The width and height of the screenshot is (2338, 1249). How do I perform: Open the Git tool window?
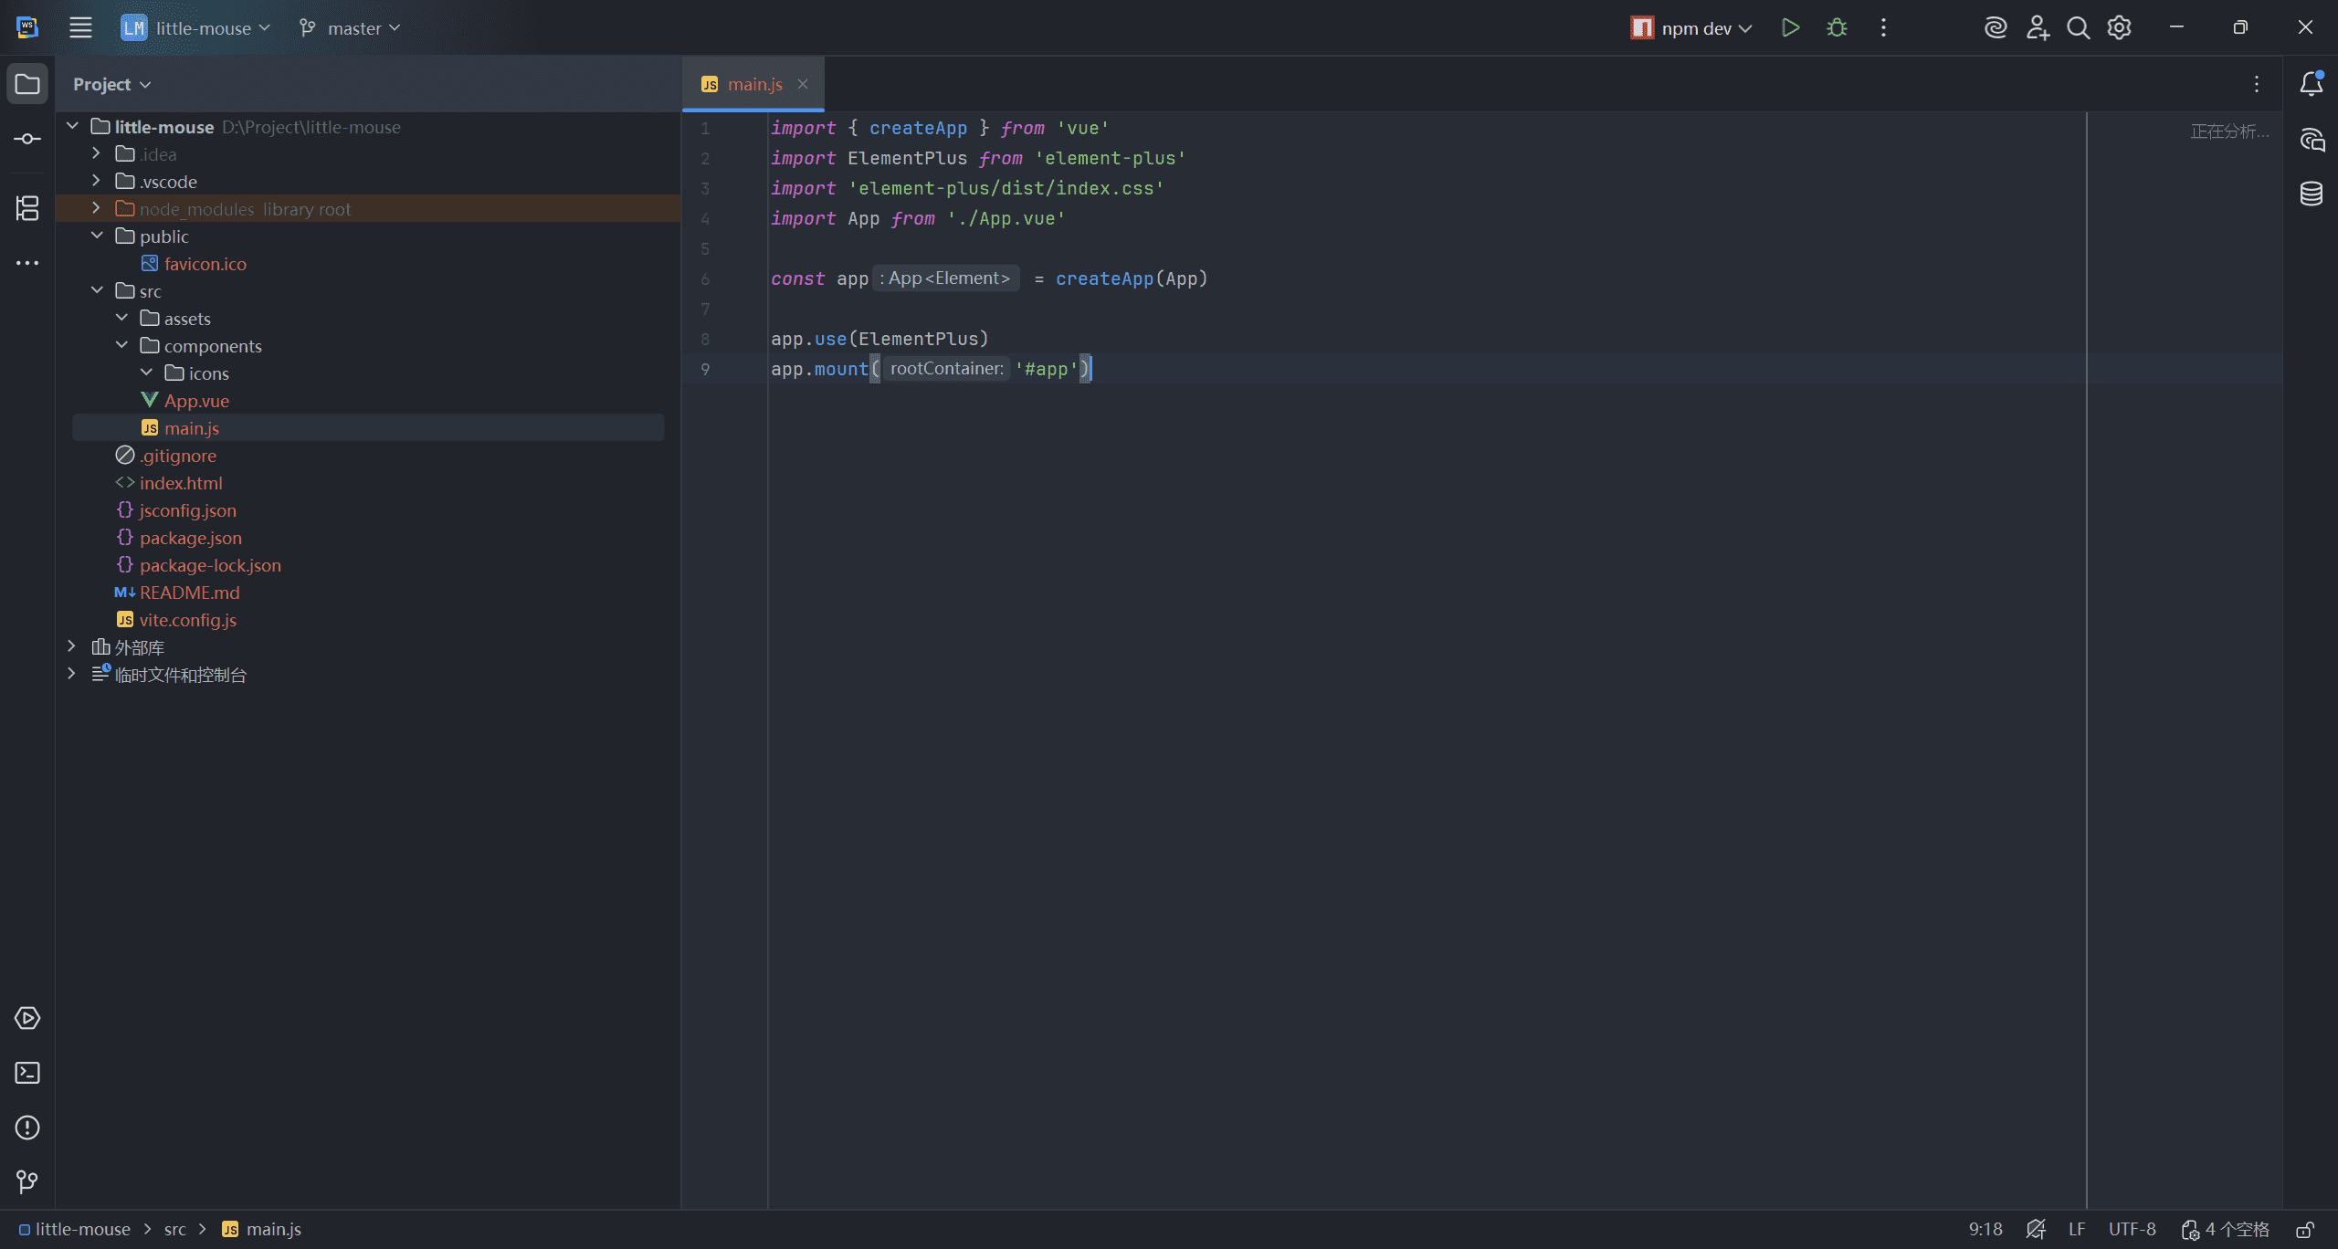click(27, 1182)
